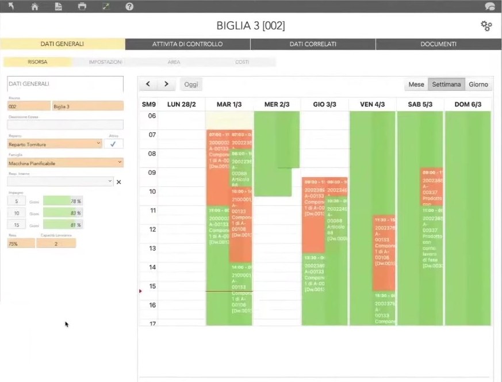The height and width of the screenshot is (382, 502).
Task: Toggle the Attiva checkmark box
Action: point(113,144)
